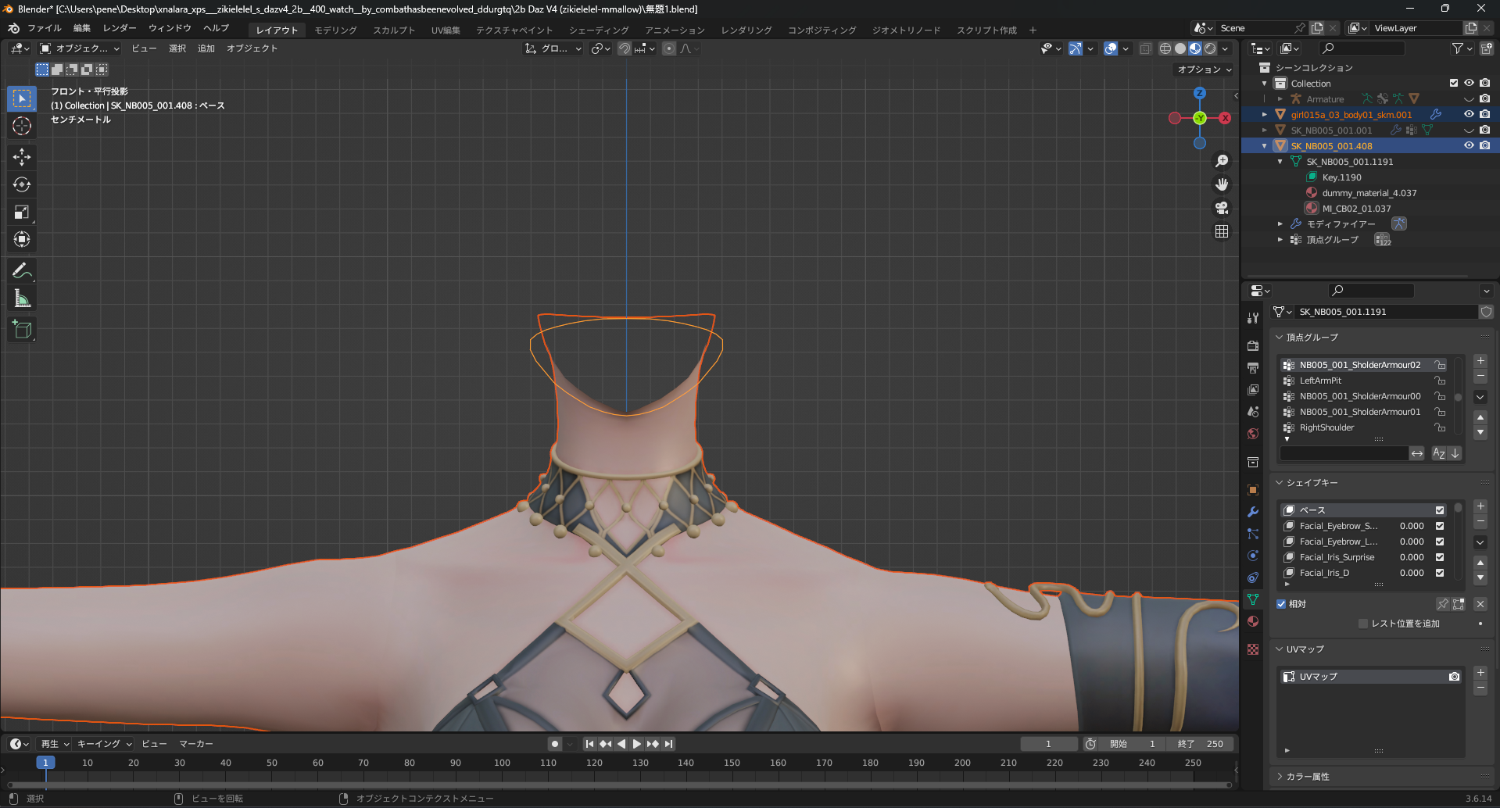This screenshot has width=1500, height=808.
Task: Toggle camera view in viewport
Action: point(1222,208)
